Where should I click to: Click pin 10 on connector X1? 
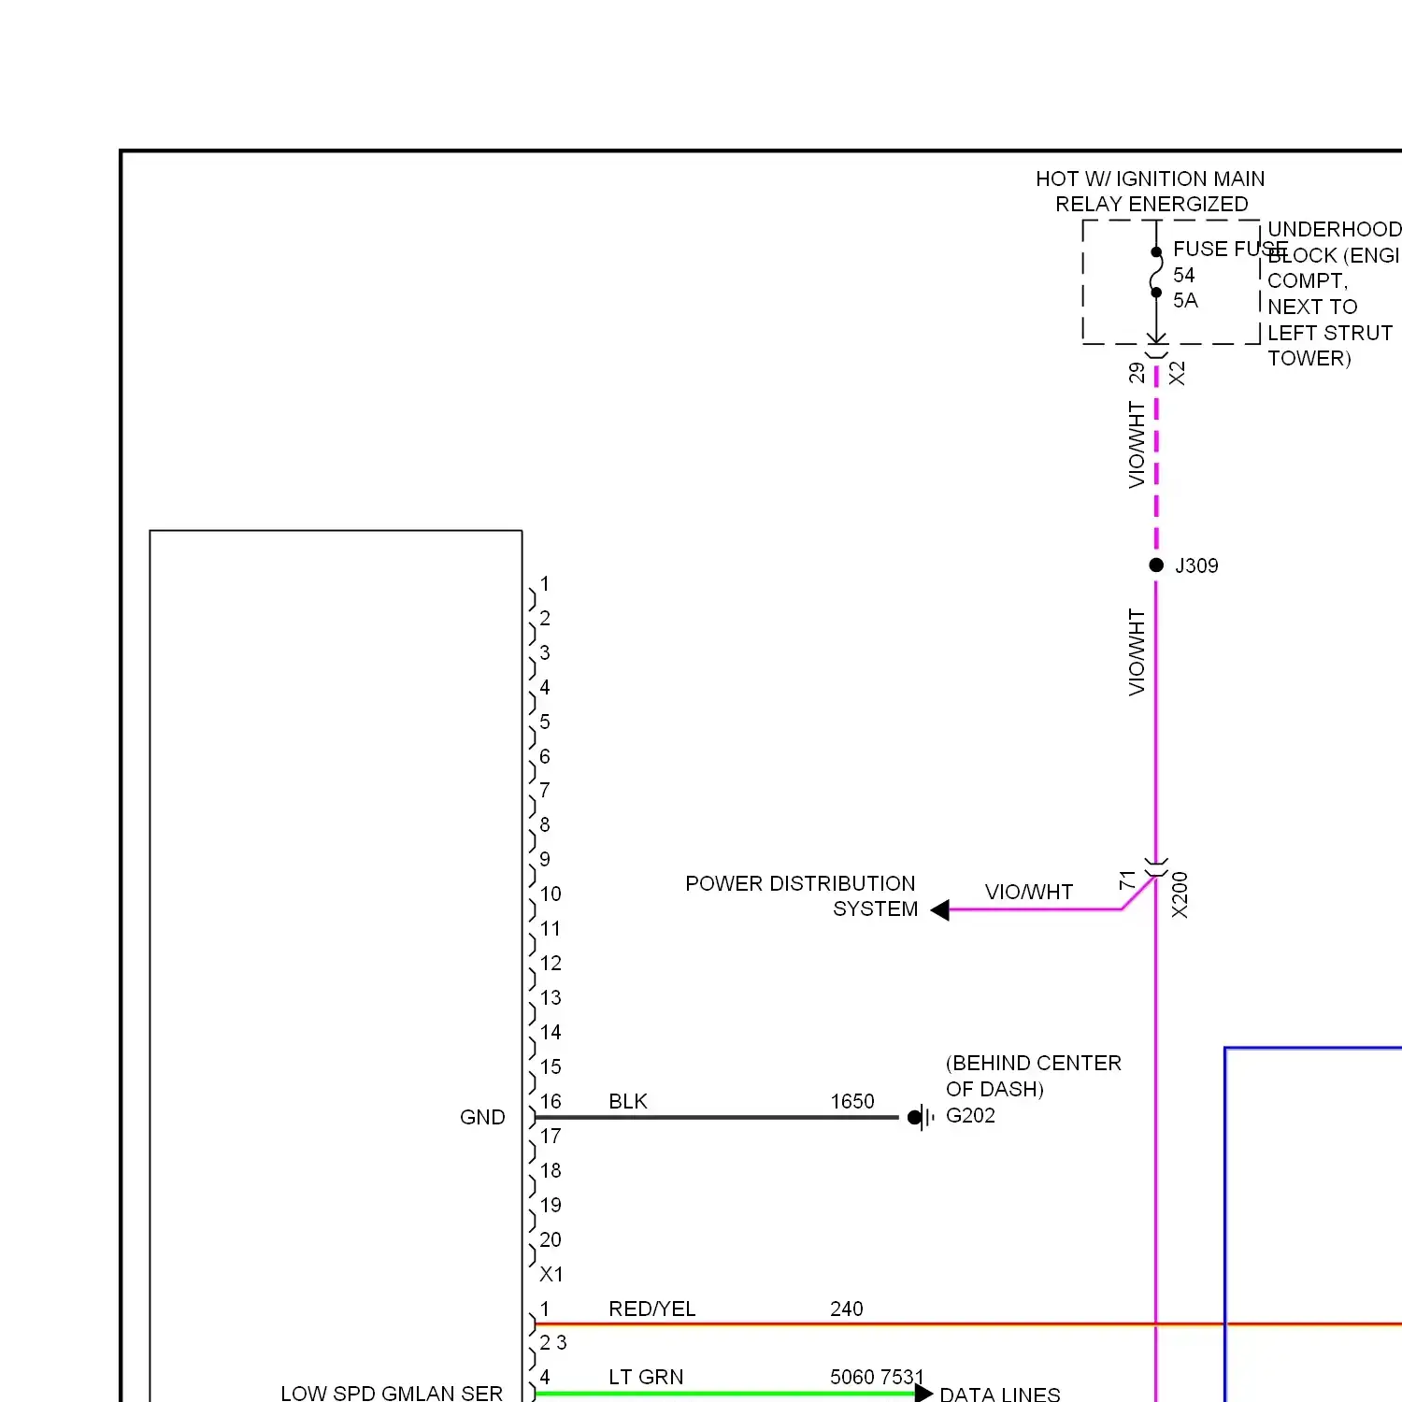[551, 894]
